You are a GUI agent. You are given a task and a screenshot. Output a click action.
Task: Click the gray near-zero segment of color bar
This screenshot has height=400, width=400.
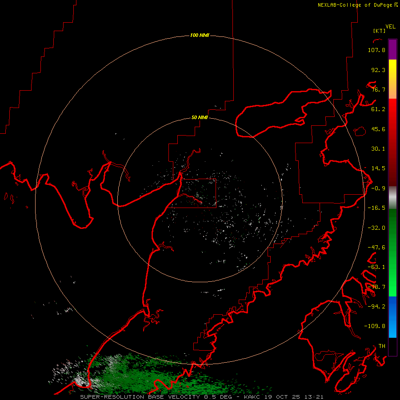(x=392, y=197)
